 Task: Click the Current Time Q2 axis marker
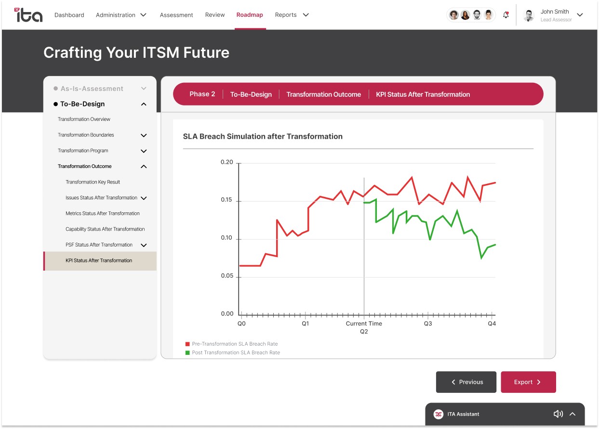tap(364, 327)
